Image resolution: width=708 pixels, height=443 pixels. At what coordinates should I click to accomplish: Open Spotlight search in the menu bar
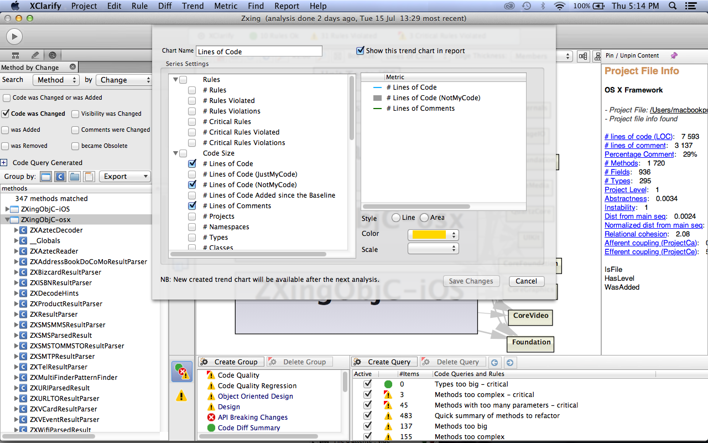click(x=673, y=6)
